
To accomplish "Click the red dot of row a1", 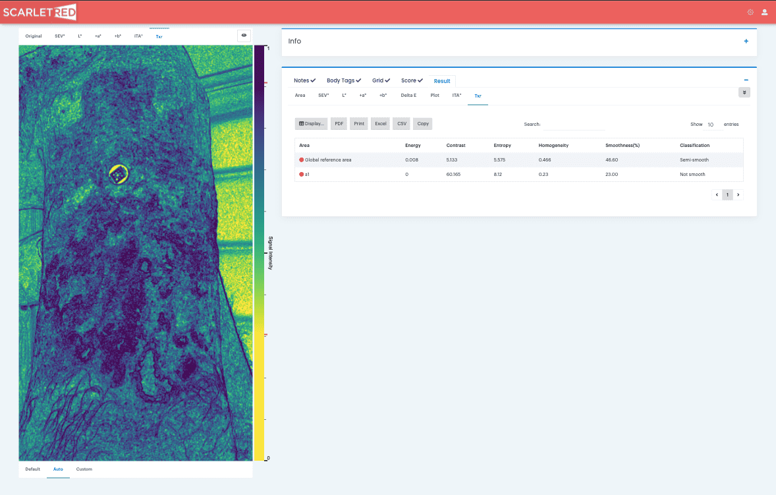I will pyautogui.click(x=302, y=174).
